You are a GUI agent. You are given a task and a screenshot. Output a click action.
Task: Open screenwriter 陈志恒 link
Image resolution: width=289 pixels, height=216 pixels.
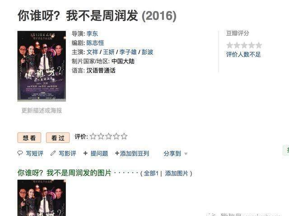[x=95, y=43]
